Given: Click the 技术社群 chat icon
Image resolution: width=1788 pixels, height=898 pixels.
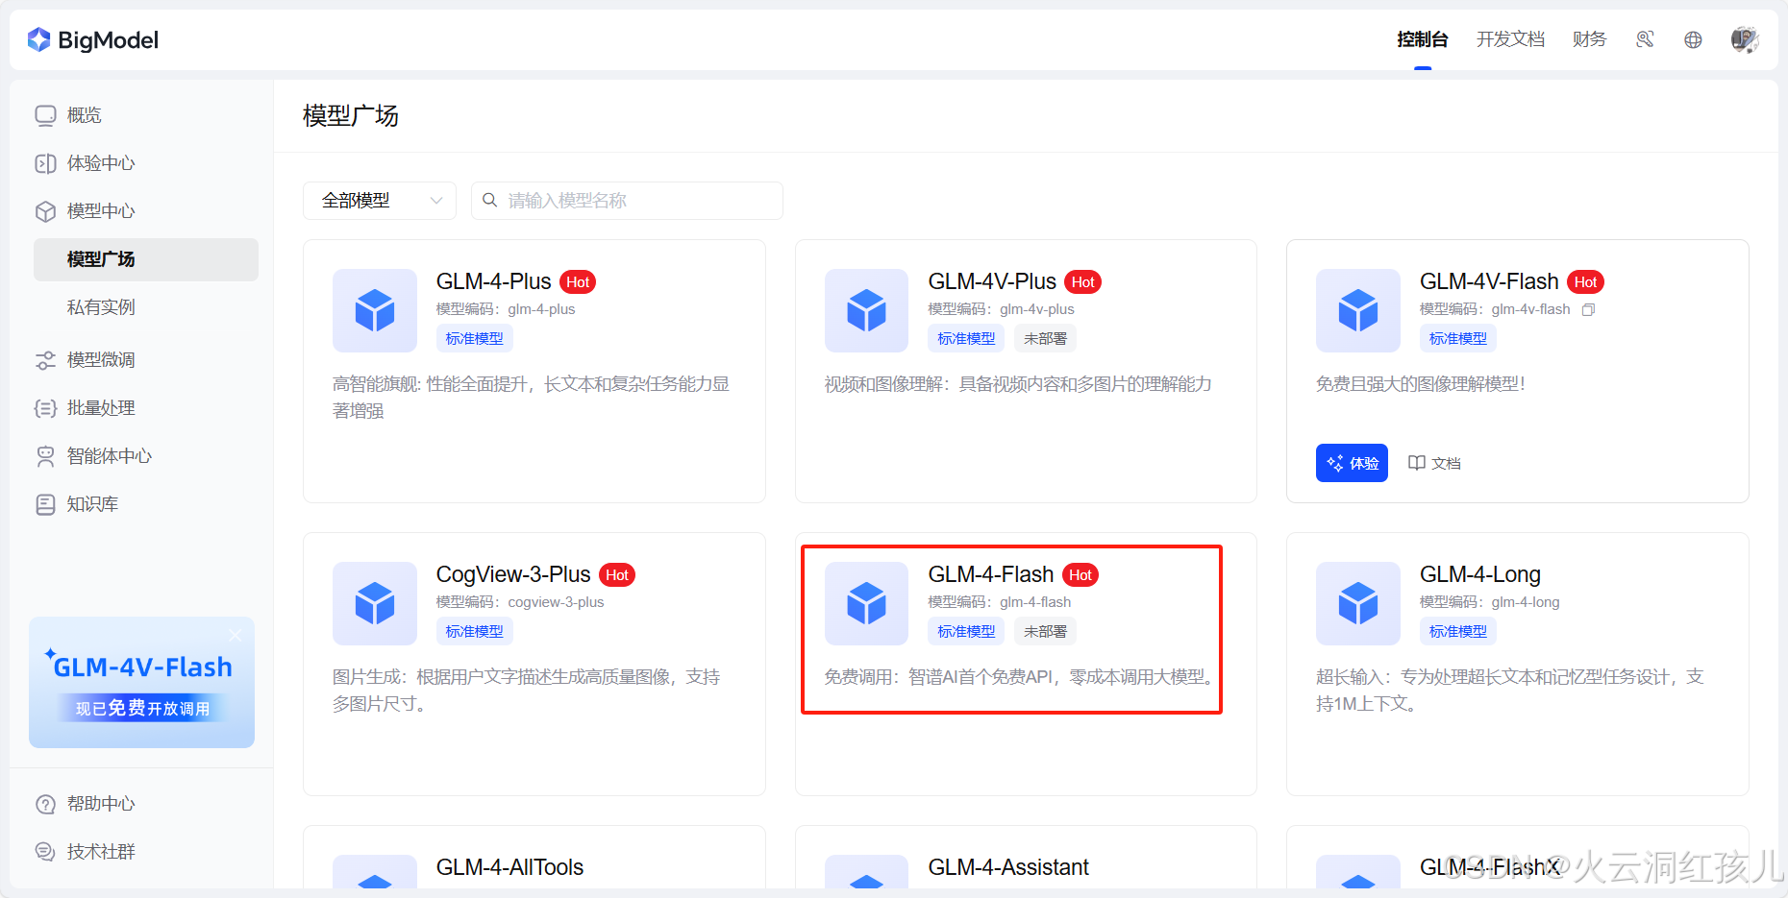Looking at the screenshot, I should click(46, 852).
